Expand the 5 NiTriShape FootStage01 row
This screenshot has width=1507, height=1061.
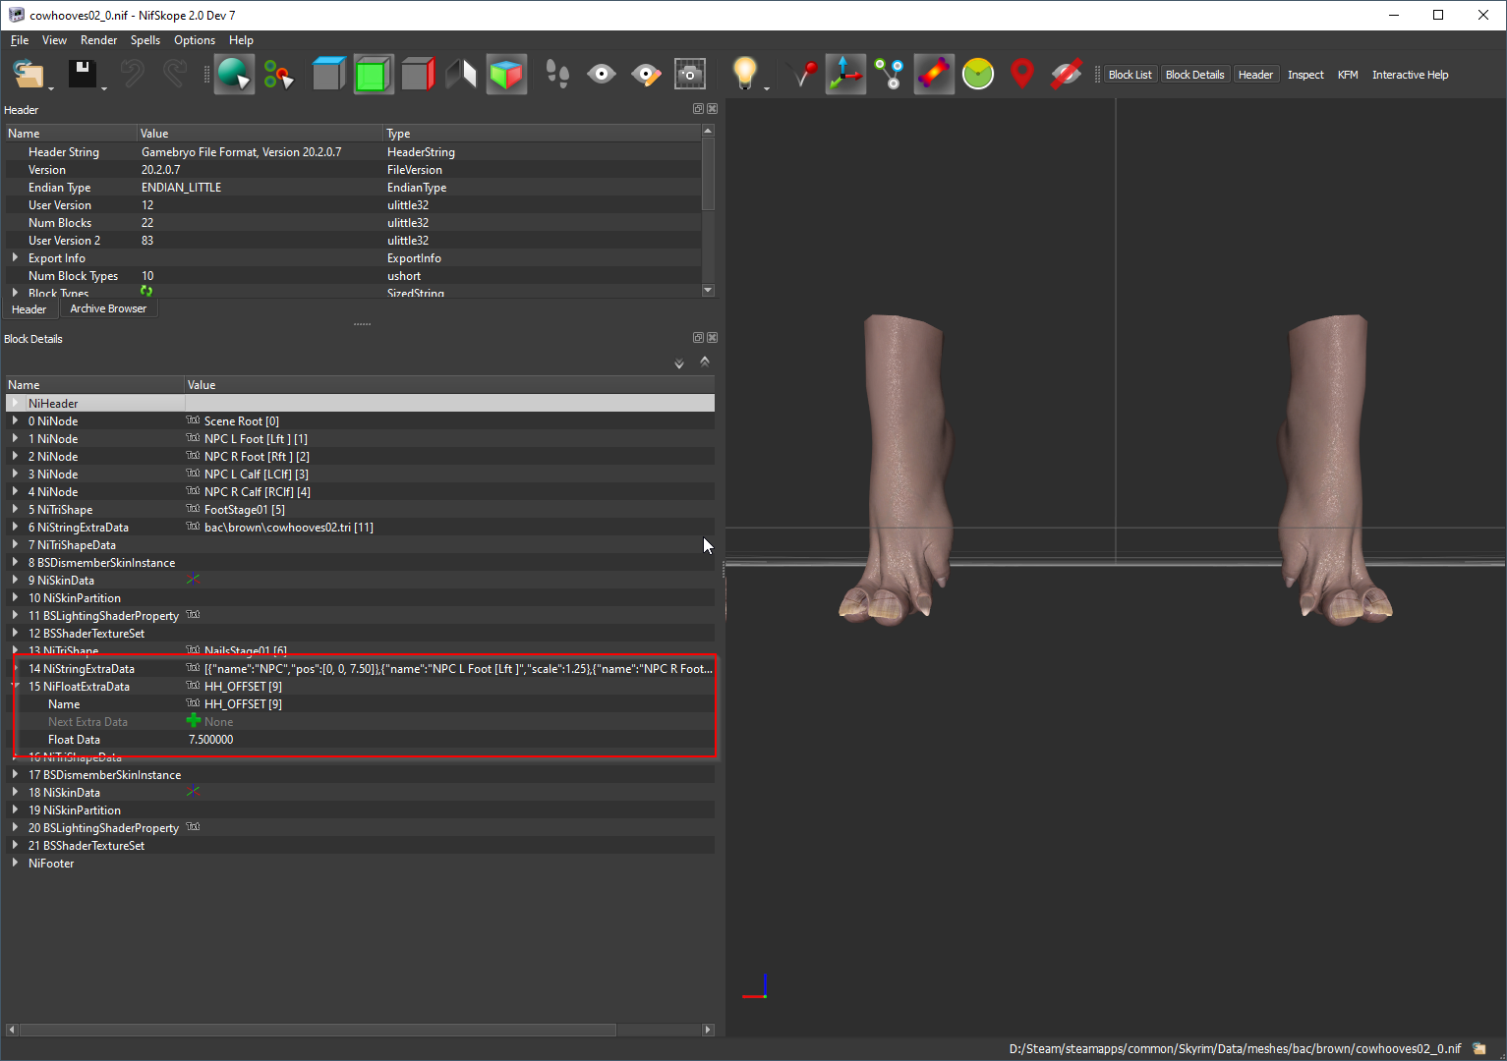[15, 509]
